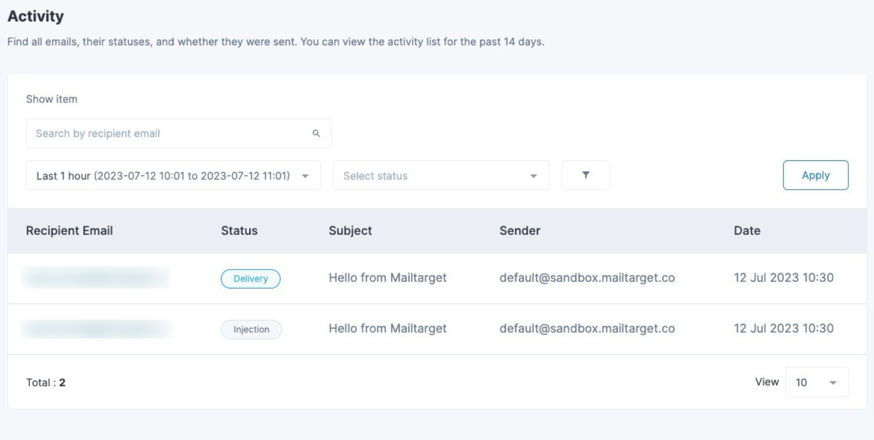Image resolution: width=874 pixels, height=440 pixels.
Task: Open the View rows-per-page dropdown
Action: click(816, 382)
